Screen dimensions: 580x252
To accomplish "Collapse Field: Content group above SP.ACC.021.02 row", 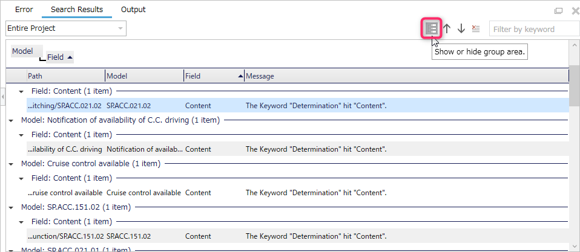I will (x=21, y=91).
